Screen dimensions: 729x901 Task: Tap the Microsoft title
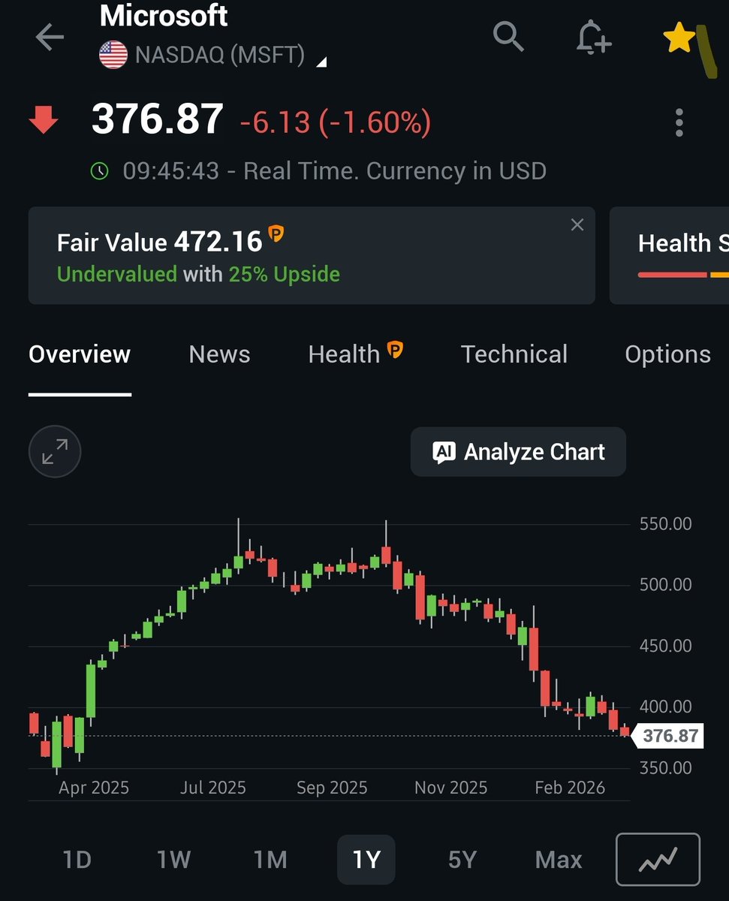[164, 16]
